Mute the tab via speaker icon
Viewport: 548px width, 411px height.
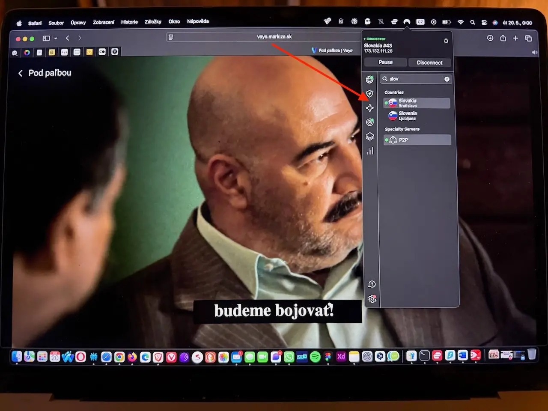tap(534, 52)
